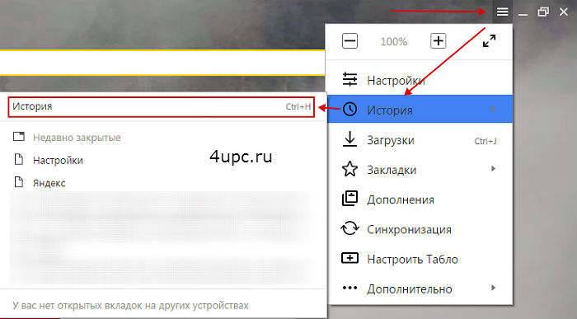This screenshot has height=319, width=577.
Task: Click the Ctrl+J shortcut label
Action: click(x=486, y=141)
